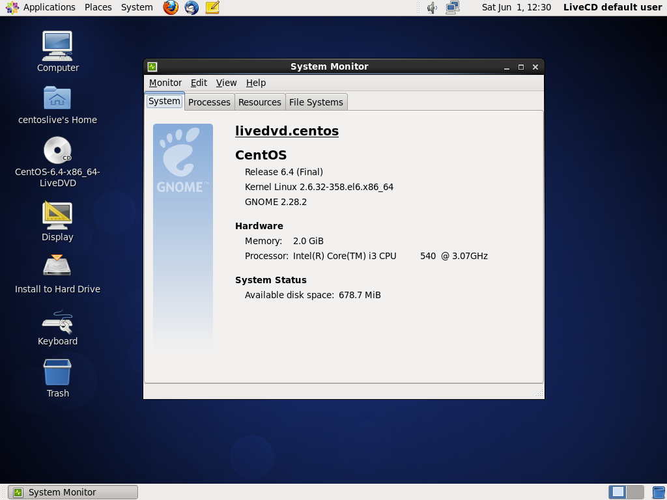The image size is (667, 500).
Task: Click the GNOME foot icon beside Applications
Action: [12, 7]
